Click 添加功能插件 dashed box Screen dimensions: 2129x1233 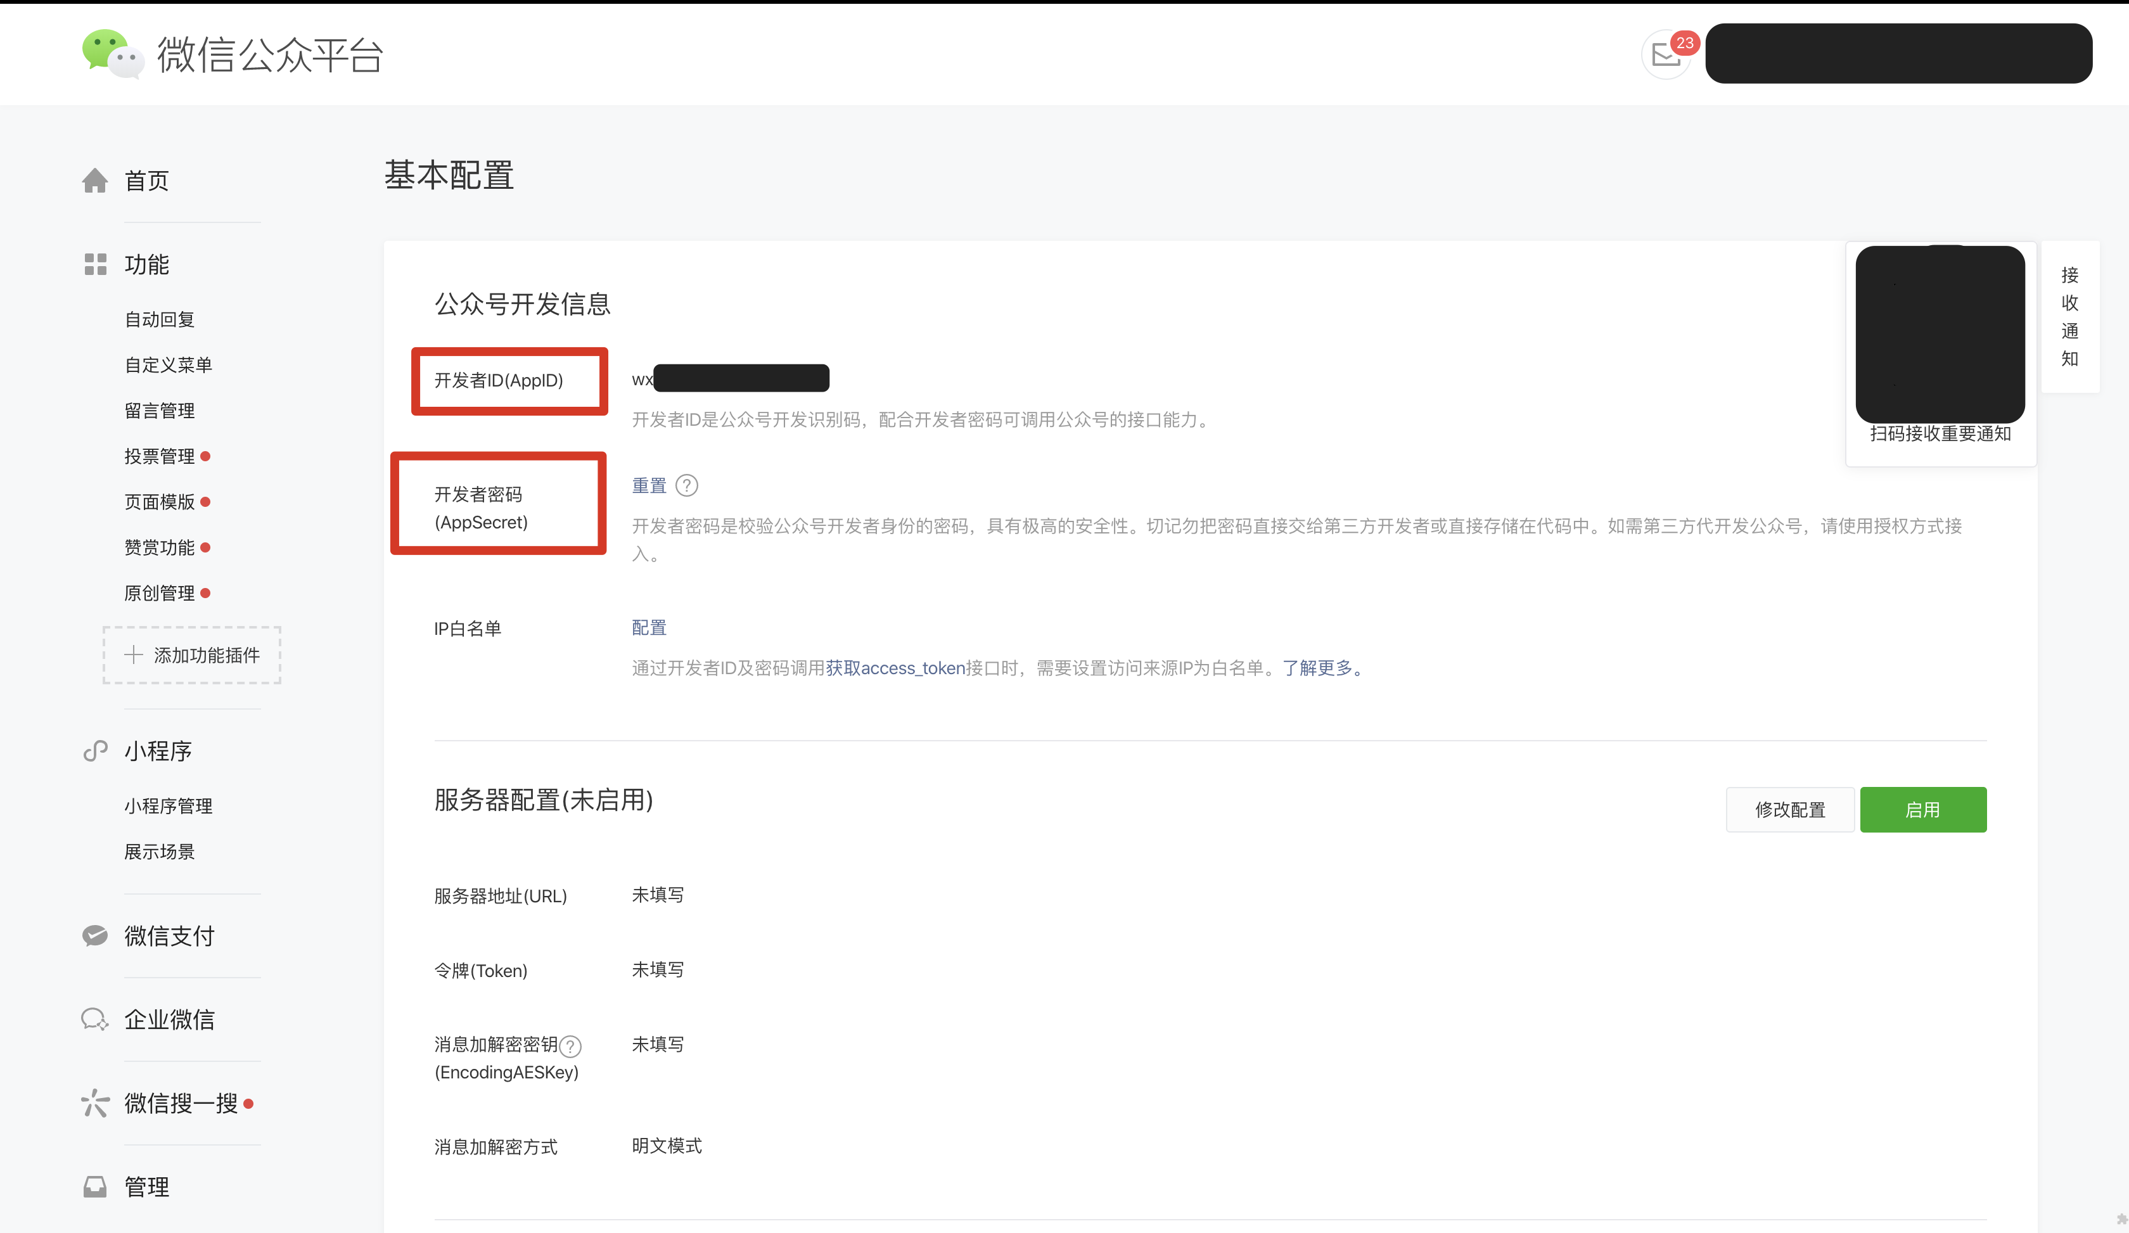click(x=192, y=655)
